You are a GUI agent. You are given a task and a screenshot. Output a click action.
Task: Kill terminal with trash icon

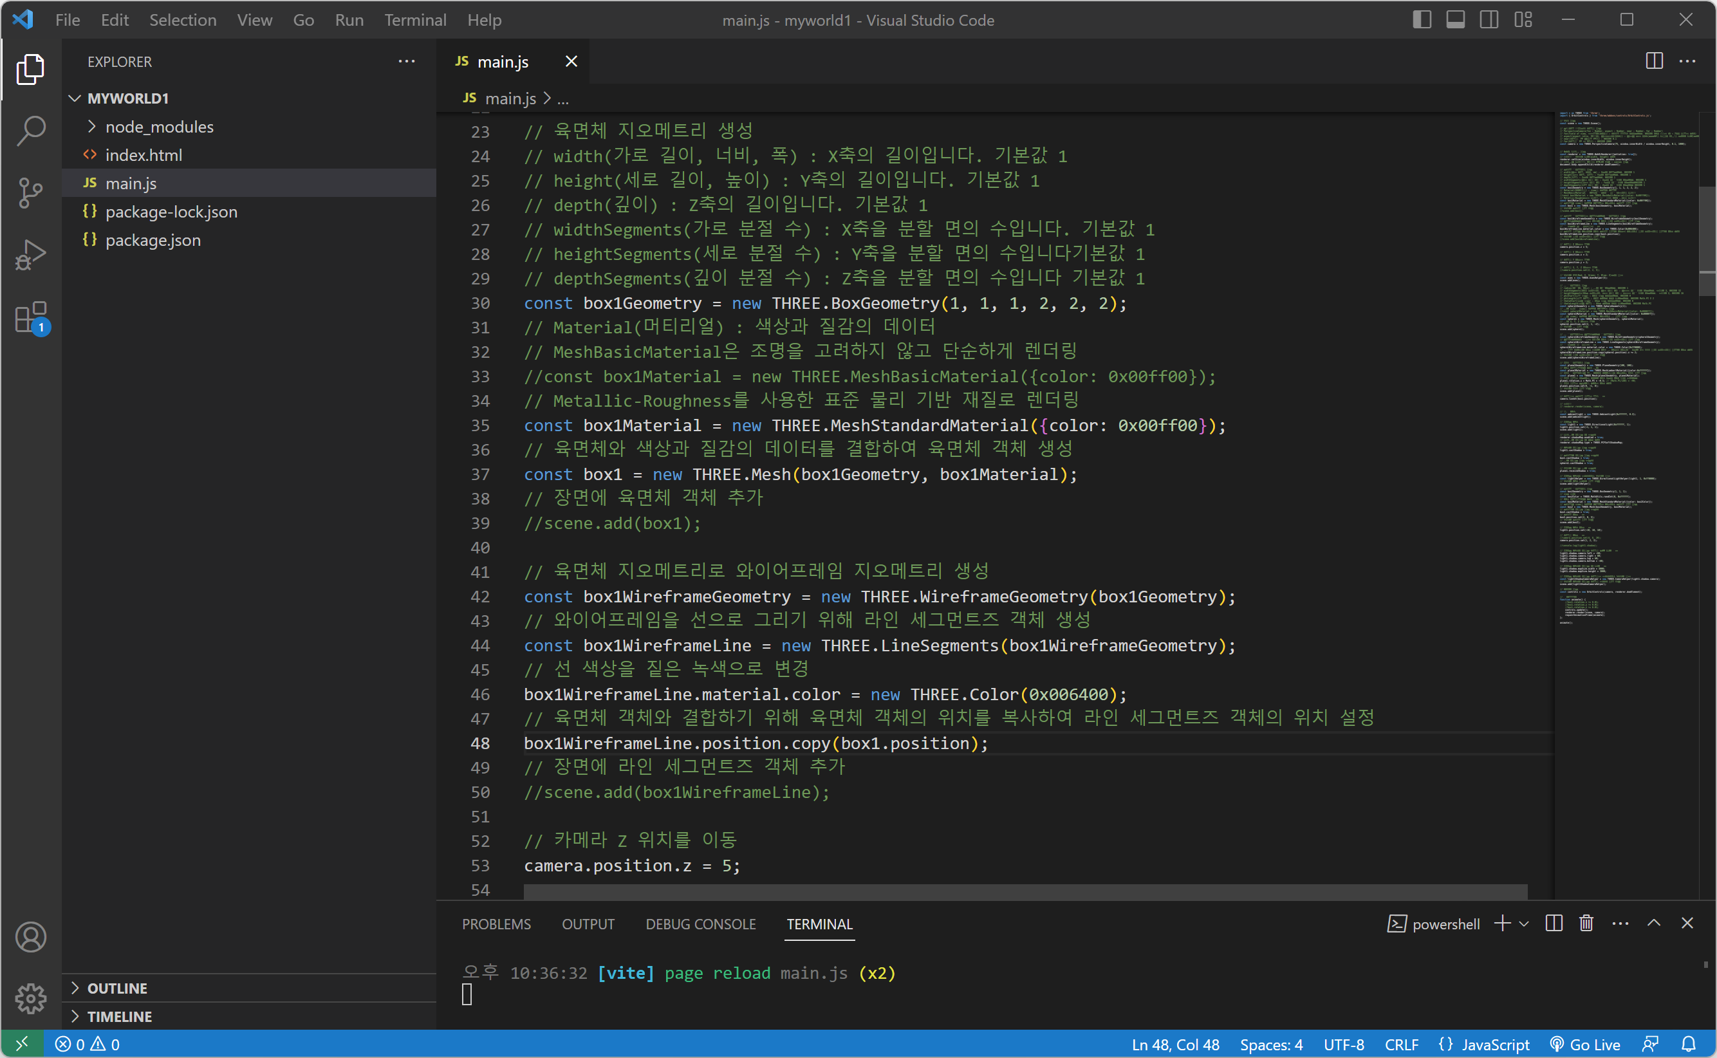[1586, 923]
